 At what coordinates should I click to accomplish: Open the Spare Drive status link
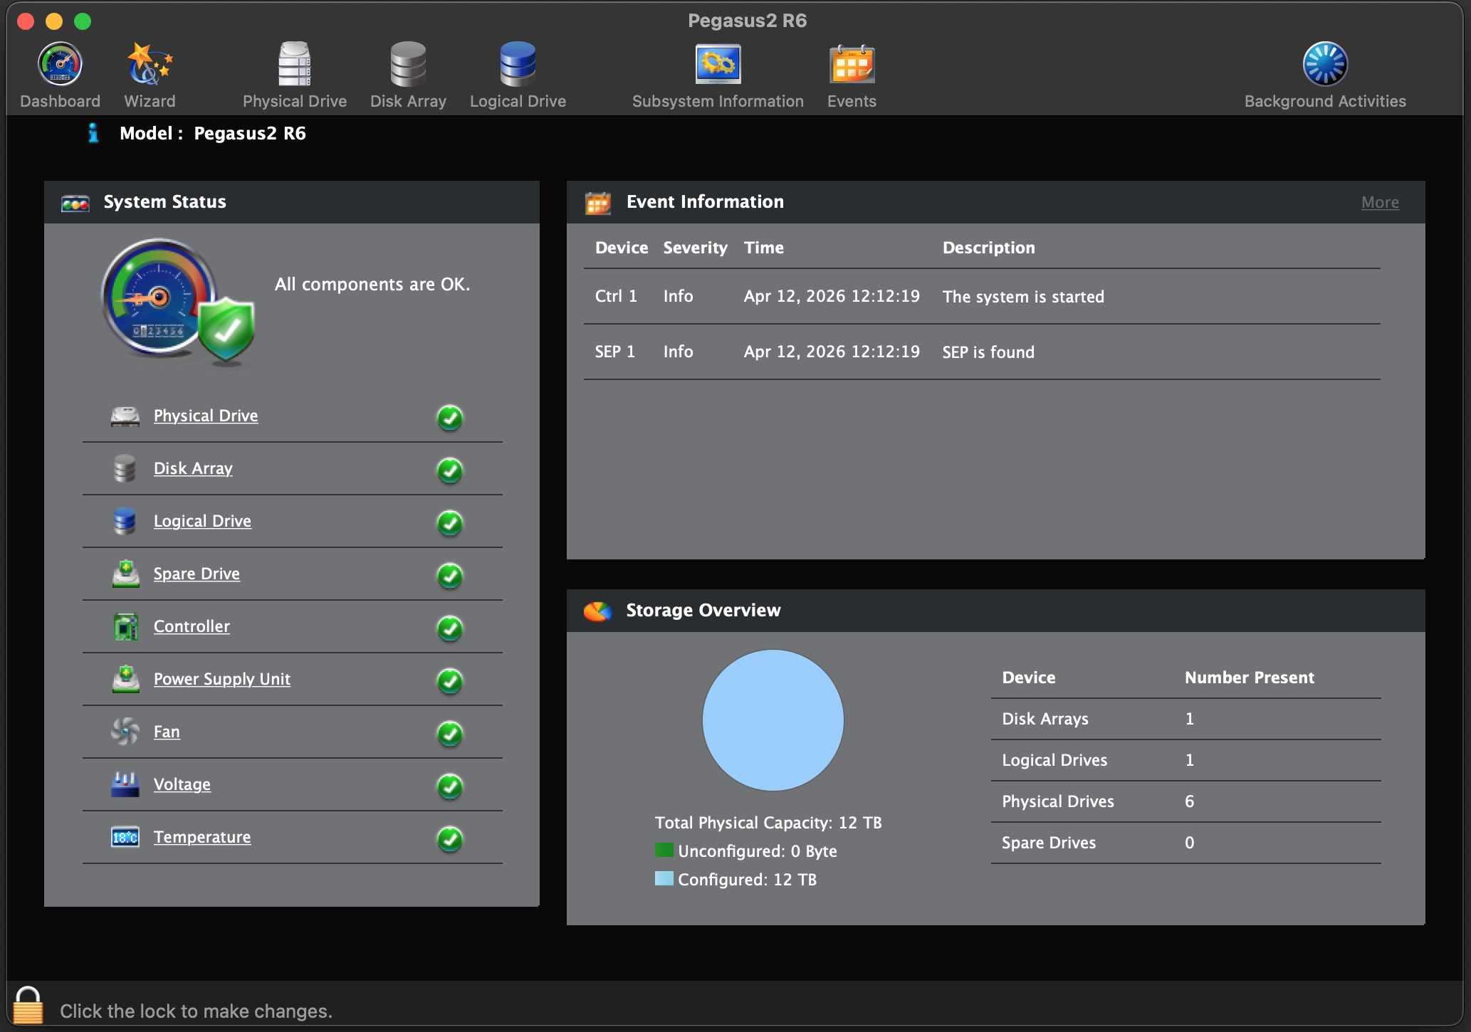pyautogui.click(x=197, y=574)
